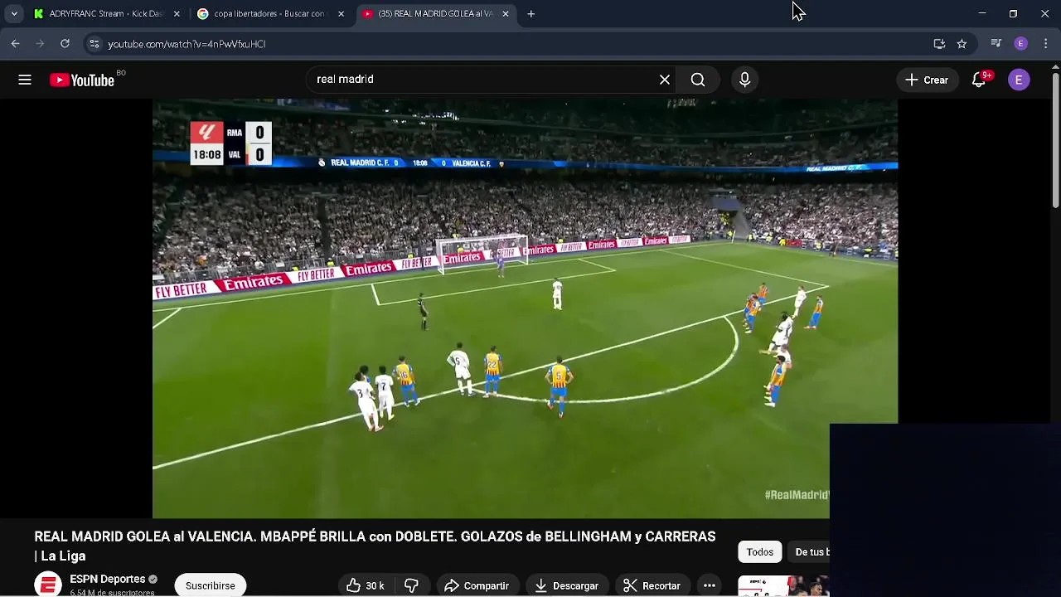Bookmark this page with star icon
Screen dimensions: 1061x597
click(x=962, y=44)
